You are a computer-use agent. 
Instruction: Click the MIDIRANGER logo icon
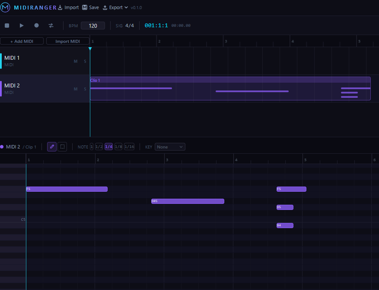(x=5, y=7)
